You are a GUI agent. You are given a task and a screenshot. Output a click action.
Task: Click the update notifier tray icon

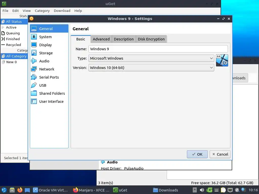tap(237, 190)
